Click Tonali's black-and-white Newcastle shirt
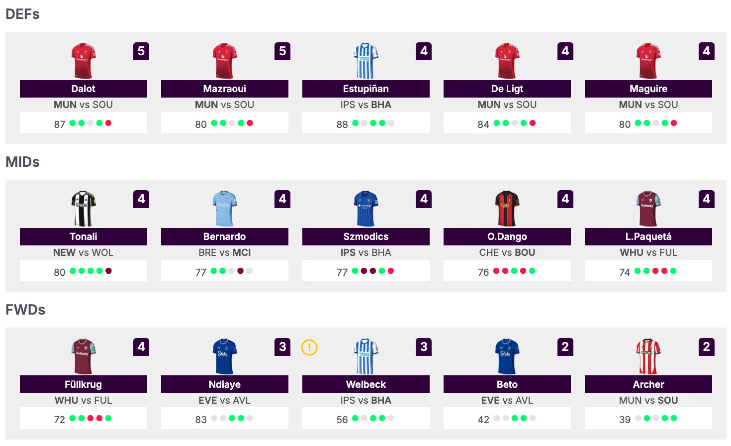This screenshot has width=731, height=446. pyautogui.click(x=83, y=209)
